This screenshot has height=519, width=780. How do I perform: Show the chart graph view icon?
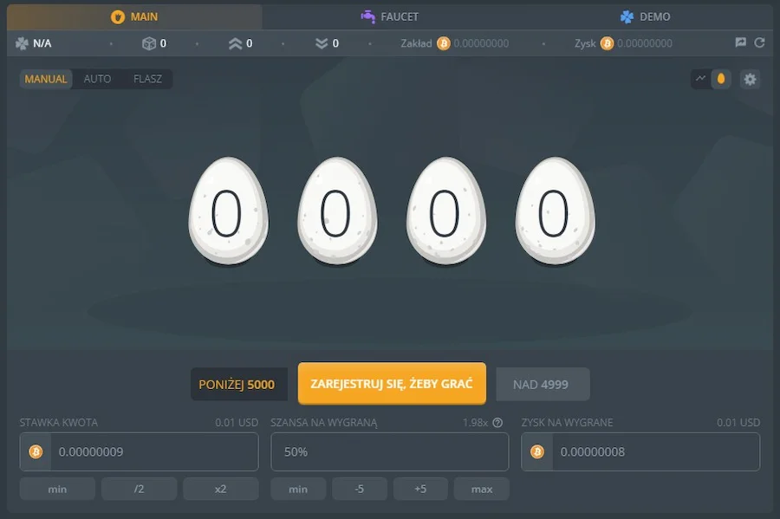(x=700, y=79)
